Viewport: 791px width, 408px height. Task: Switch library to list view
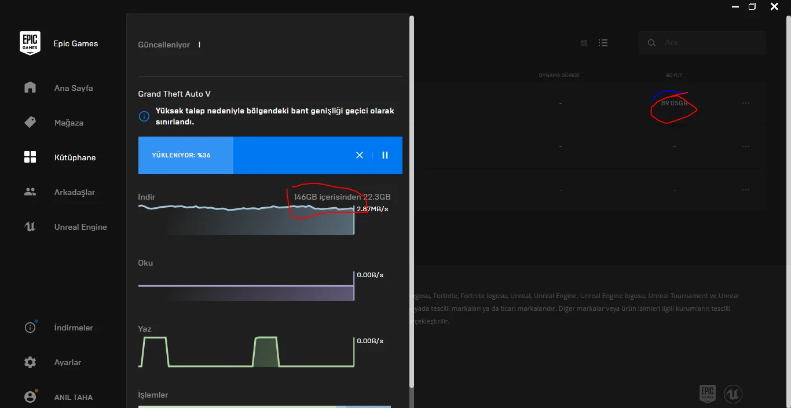(x=603, y=43)
